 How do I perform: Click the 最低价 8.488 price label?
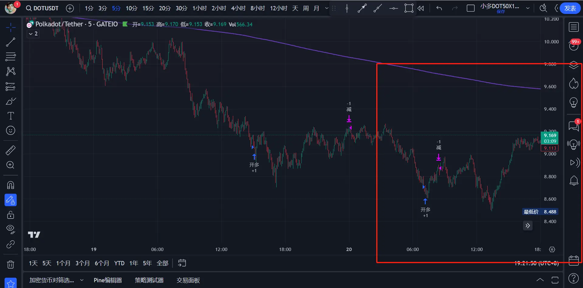coord(540,212)
